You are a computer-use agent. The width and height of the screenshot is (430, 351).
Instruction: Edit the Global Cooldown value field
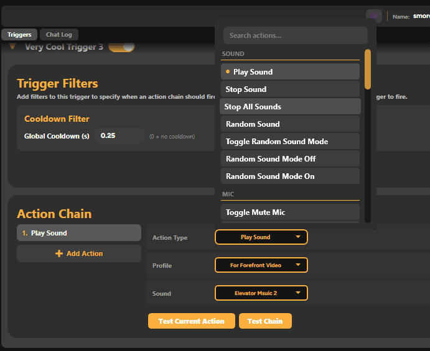pos(119,136)
